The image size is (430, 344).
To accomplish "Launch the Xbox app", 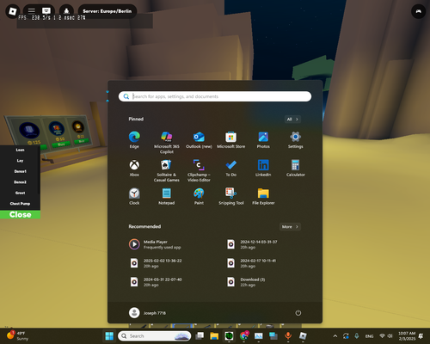I will [134, 169].
